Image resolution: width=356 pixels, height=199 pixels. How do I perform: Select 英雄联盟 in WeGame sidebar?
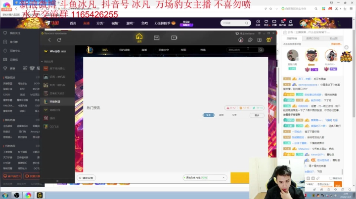pyautogui.click(x=57, y=102)
